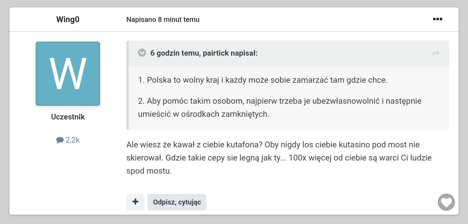The width and height of the screenshot is (468, 224).
Task: Collapse the pairtick quote with chevron
Action: point(142,53)
